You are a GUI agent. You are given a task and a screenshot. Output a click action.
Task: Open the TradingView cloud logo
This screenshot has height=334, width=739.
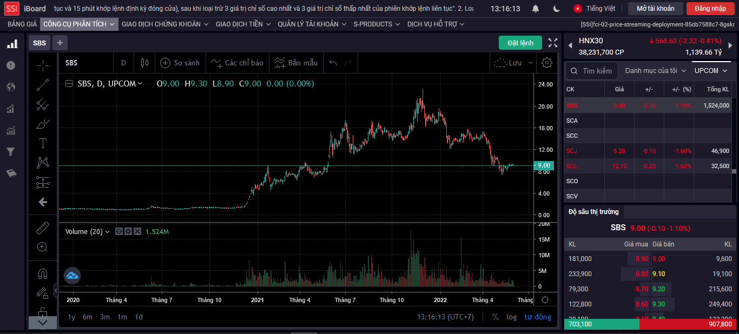coord(72,276)
